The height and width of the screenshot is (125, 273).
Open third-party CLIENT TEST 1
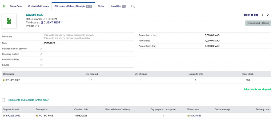[x=53, y=22]
